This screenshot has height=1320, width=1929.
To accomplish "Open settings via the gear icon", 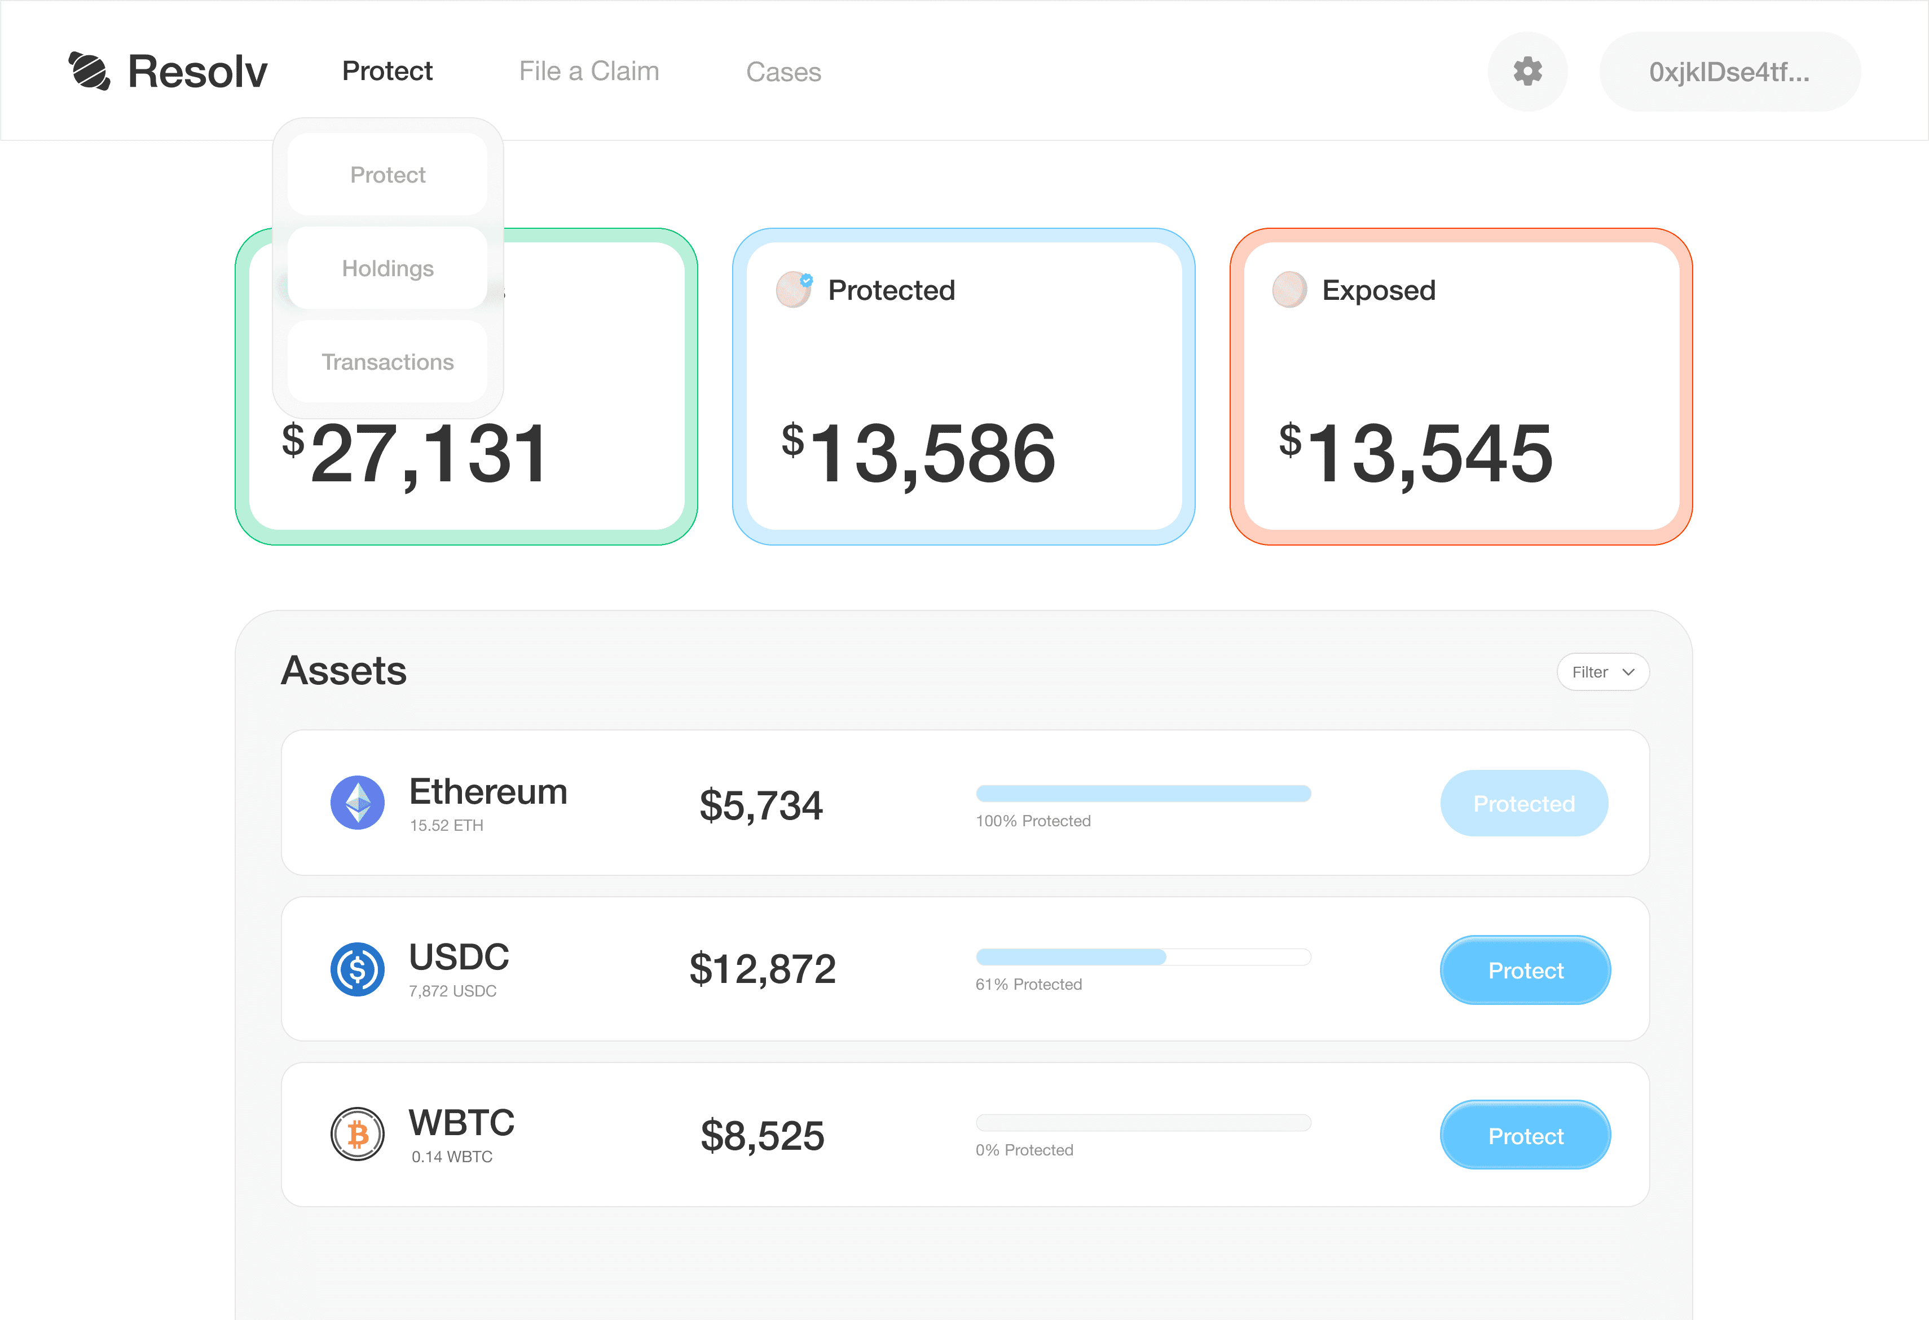I will (1527, 72).
